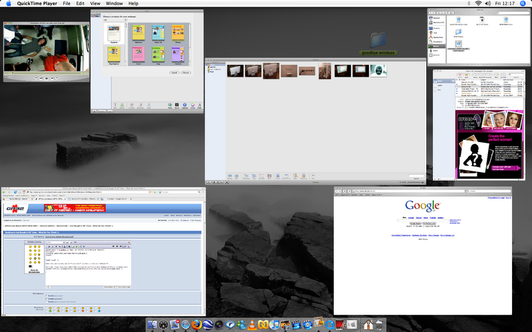Screen dimensions: 532x332
Task: Open the Dashboard gauge icon in Dock
Action: (x=164, y=325)
